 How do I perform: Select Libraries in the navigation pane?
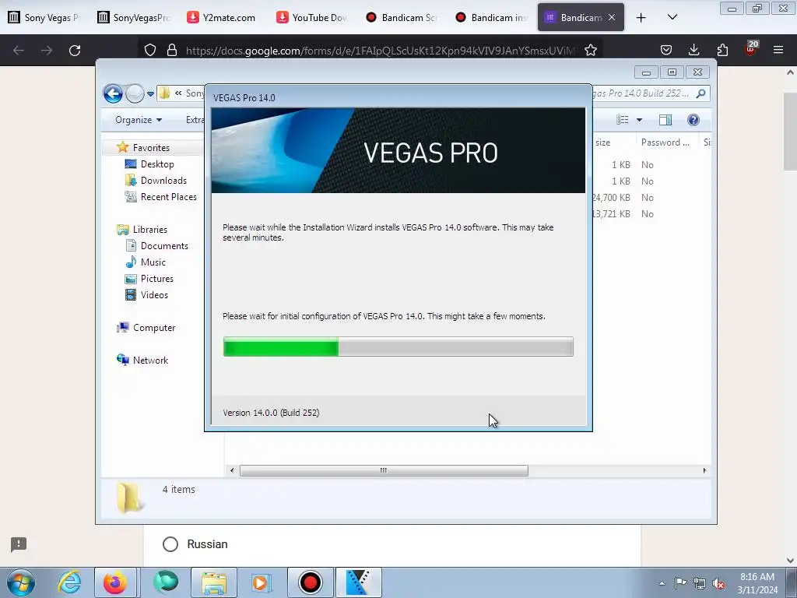tap(150, 230)
